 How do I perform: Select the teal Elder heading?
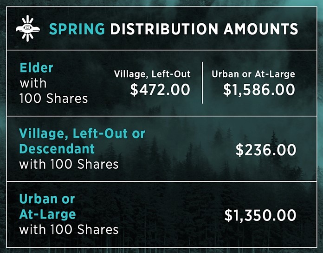pyautogui.click(x=36, y=68)
